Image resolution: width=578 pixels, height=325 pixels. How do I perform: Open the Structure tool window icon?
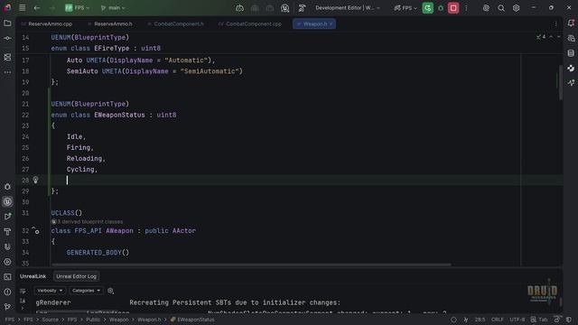7,57
